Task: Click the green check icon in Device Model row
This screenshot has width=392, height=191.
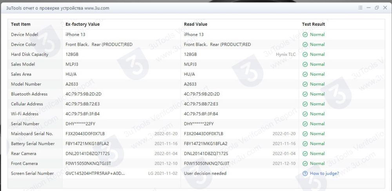Action: point(305,34)
